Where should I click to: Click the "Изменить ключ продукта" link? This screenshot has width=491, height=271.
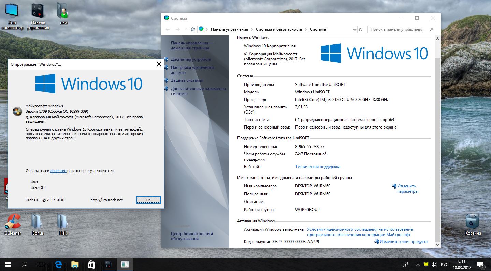[x=403, y=242]
